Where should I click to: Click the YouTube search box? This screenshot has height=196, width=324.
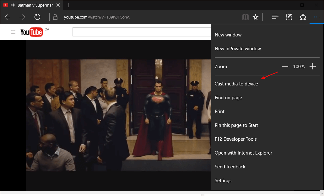[x=141, y=32]
